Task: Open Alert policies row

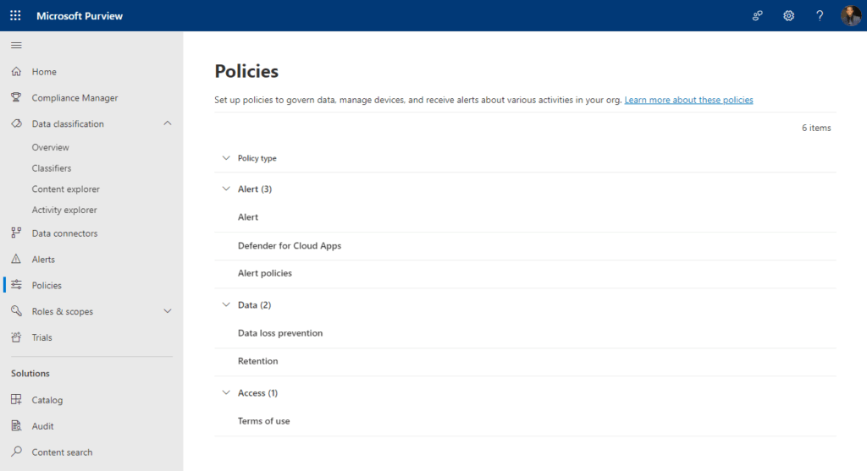Action: point(525,273)
